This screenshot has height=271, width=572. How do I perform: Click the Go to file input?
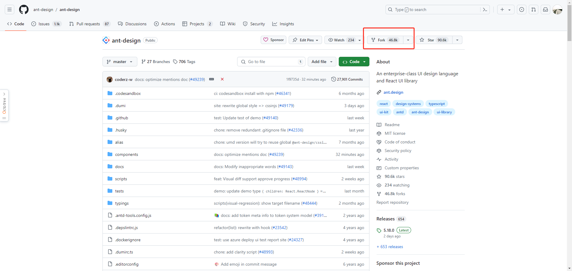pyautogui.click(x=271, y=62)
